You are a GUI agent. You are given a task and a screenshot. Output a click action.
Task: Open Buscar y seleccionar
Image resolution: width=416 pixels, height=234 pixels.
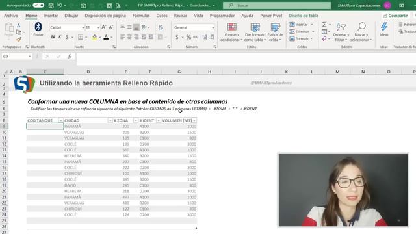tap(361, 32)
